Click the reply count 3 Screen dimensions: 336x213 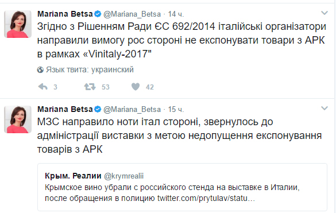pyautogui.click(x=55, y=87)
